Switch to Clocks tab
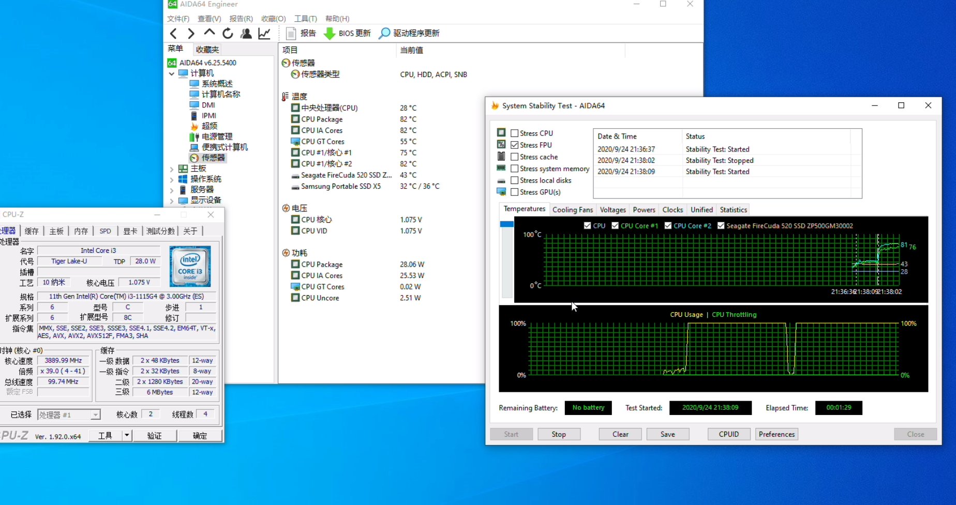 pos(673,210)
